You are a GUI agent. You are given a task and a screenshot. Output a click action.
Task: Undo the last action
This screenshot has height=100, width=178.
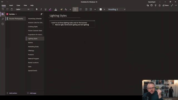pyautogui.click(x=3, y=9)
